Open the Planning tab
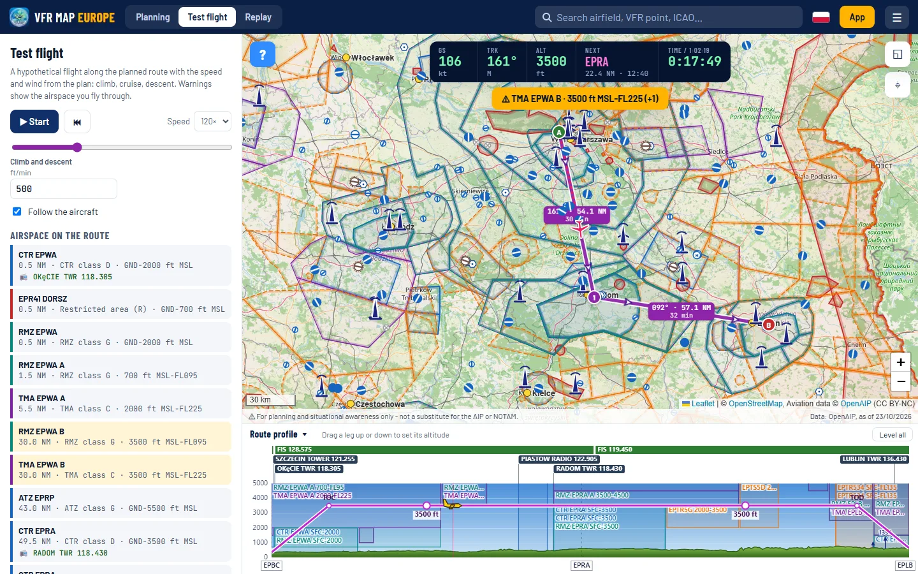 (x=153, y=17)
